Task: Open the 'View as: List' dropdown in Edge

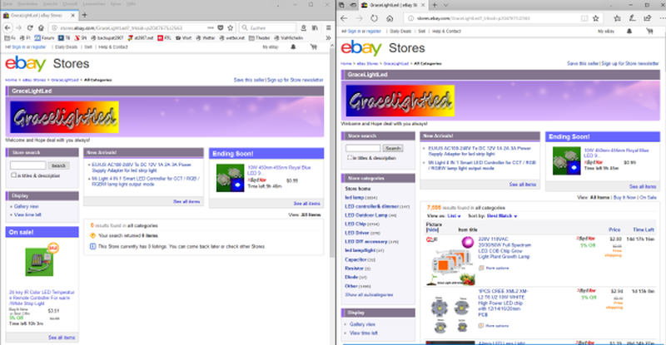Action: (x=454, y=216)
